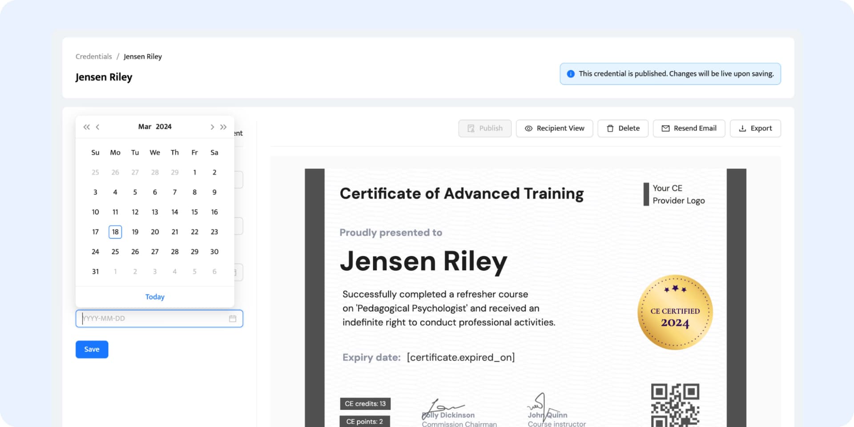Go to previous month in calendar
This screenshot has height=427, width=854.
tap(97, 127)
